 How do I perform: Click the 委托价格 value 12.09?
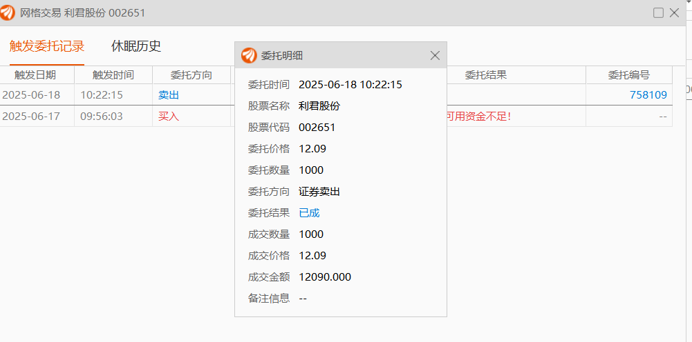tap(312, 149)
